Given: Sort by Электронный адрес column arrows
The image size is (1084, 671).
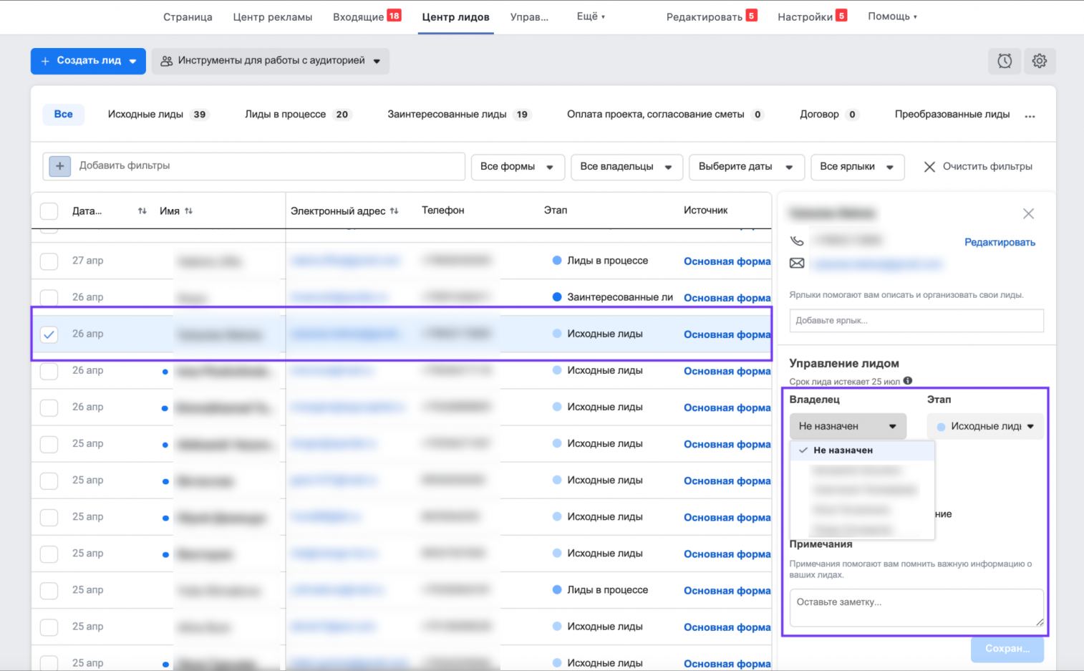Looking at the screenshot, I should (394, 211).
